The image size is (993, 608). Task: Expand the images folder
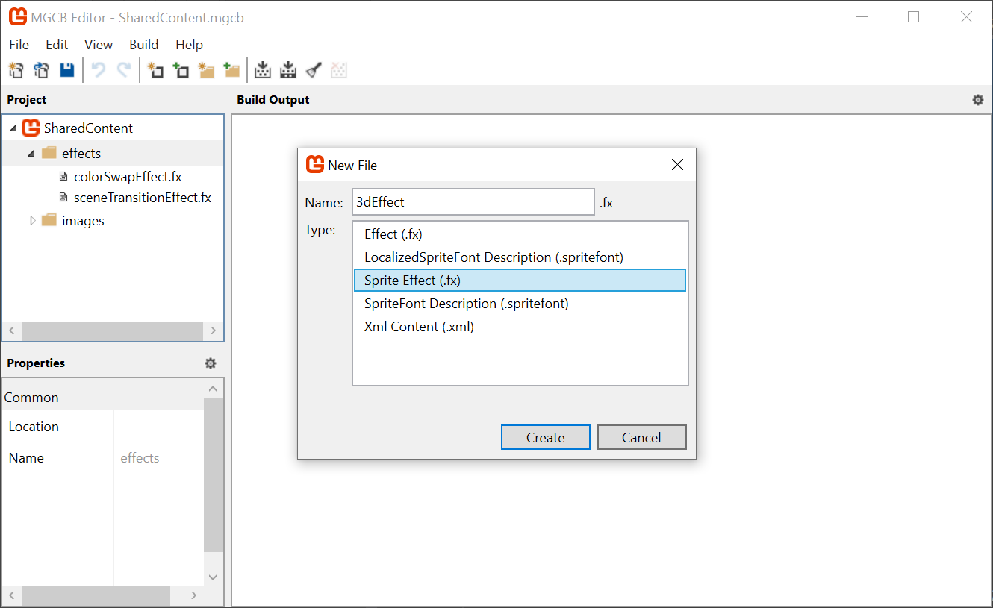click(x=32, y=220)
